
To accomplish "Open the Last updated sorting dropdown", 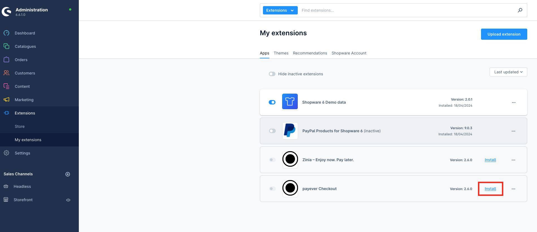I will coord(508,72).
